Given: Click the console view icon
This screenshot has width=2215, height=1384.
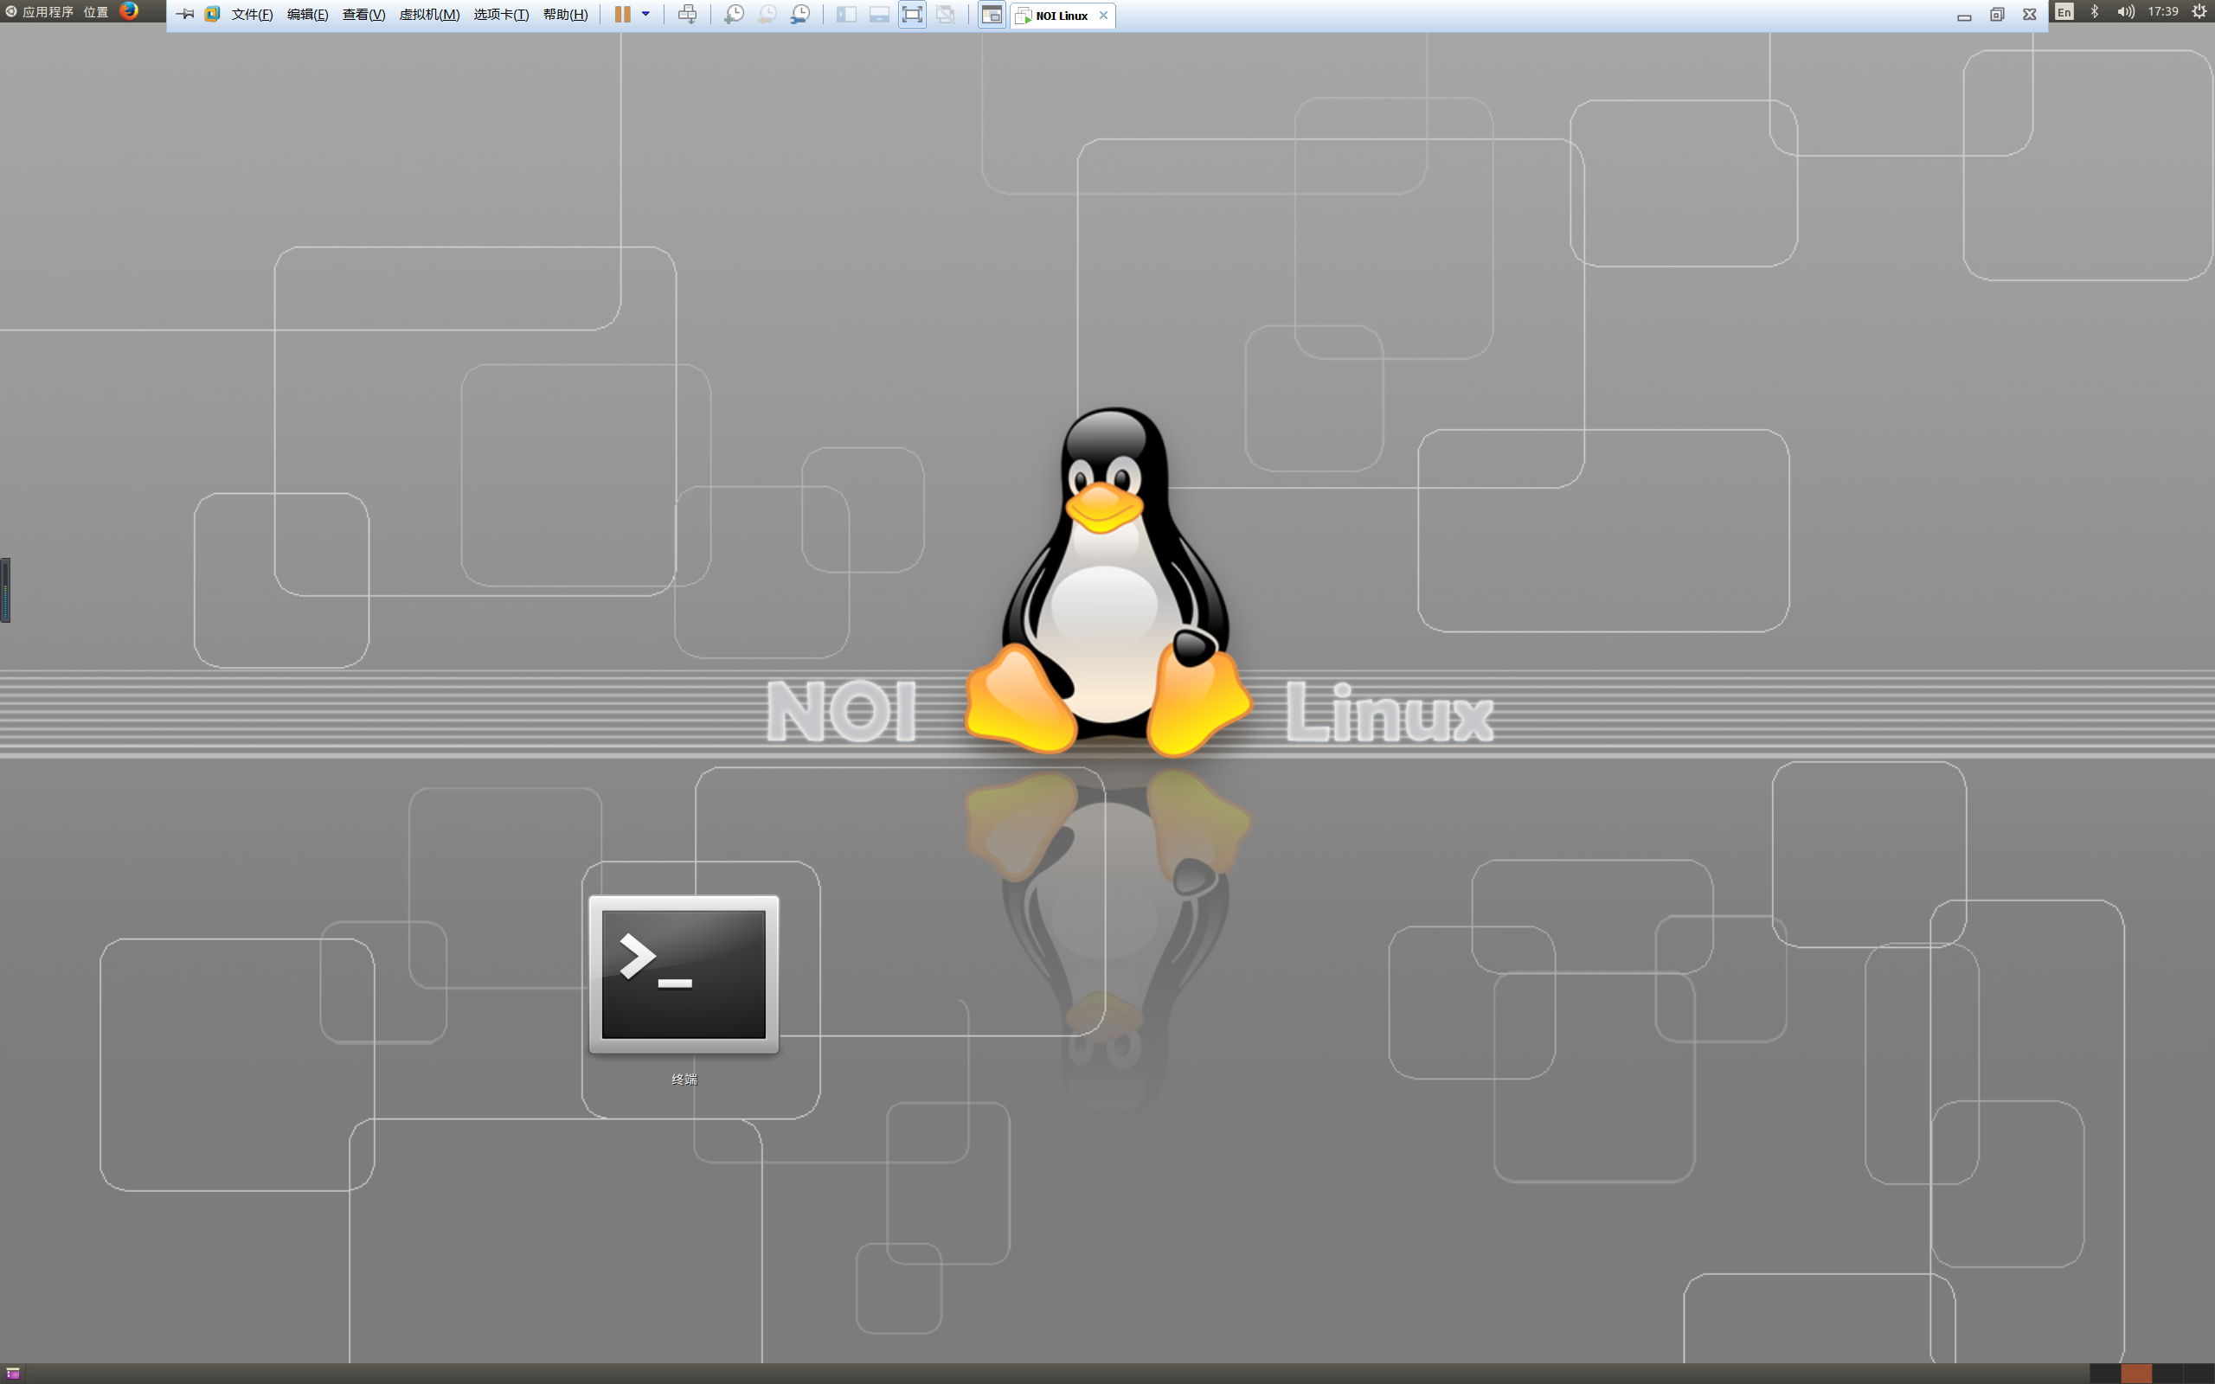Looking at the screenshot, I should coord(992,15).
